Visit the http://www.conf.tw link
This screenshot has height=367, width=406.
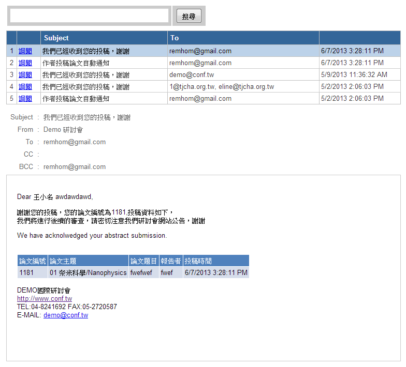(x=45, y=299)
